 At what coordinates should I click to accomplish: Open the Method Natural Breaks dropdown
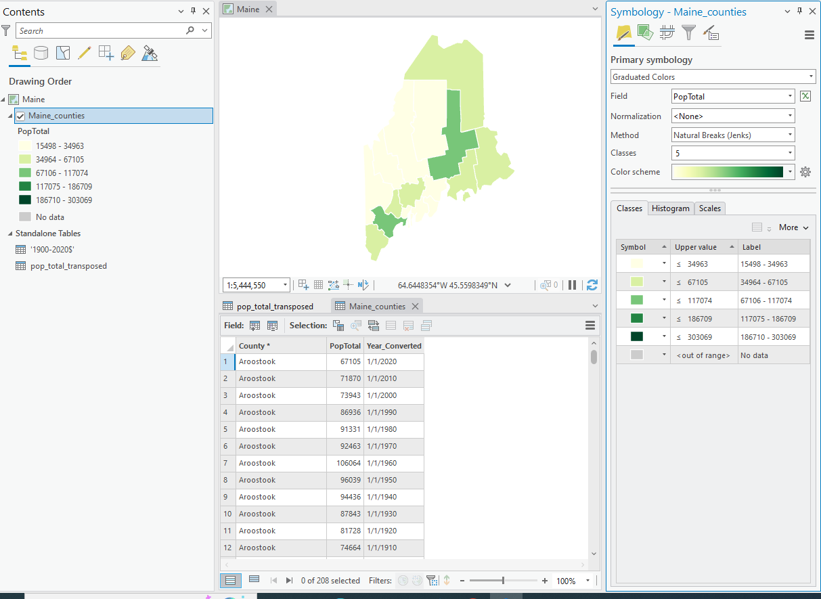point(732,135)
